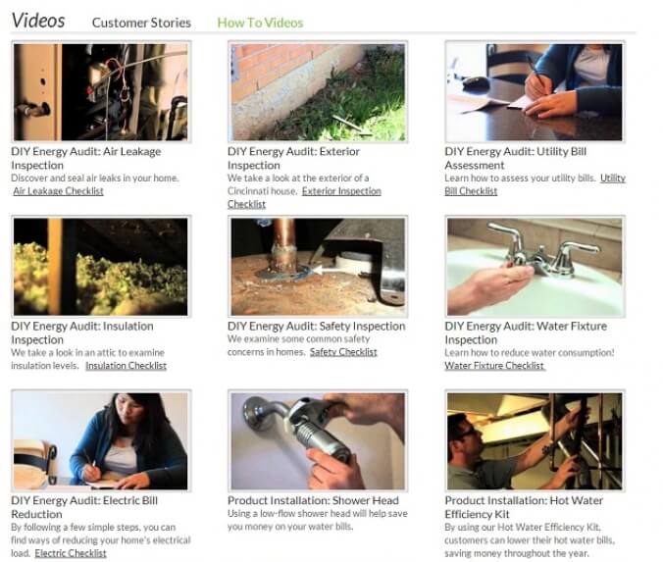Viewport: 663px width, 562px height.
Task: Play the Water Fixture faucet video thumbnail
Action: [x=535, y=267]
